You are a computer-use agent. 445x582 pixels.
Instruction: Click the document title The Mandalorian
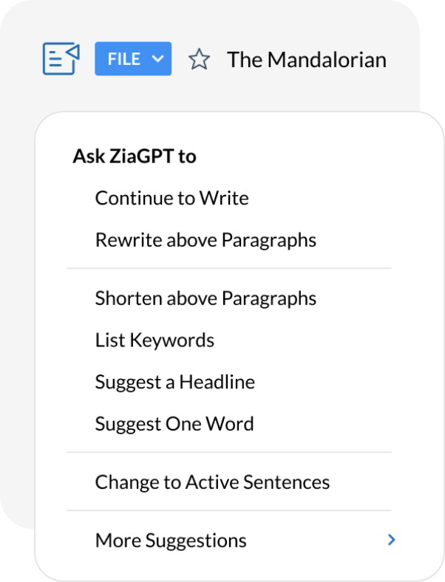point(306,59)
